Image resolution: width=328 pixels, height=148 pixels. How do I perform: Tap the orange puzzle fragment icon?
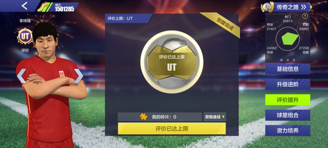143,117
